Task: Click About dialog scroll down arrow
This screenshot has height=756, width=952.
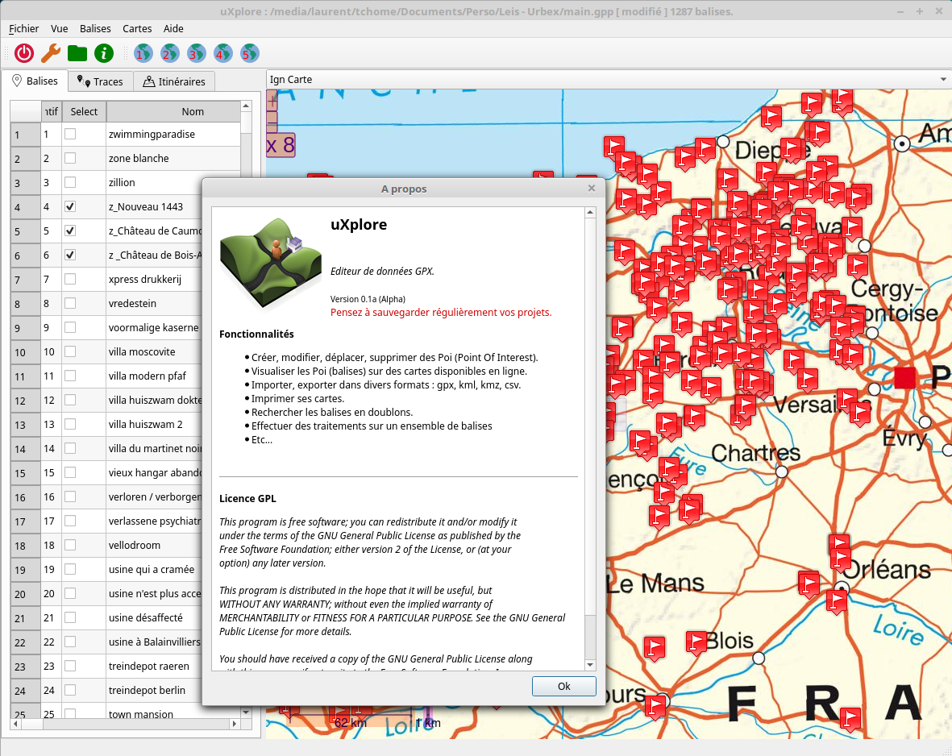Action: pyautogui.click(x=590, y=665)
